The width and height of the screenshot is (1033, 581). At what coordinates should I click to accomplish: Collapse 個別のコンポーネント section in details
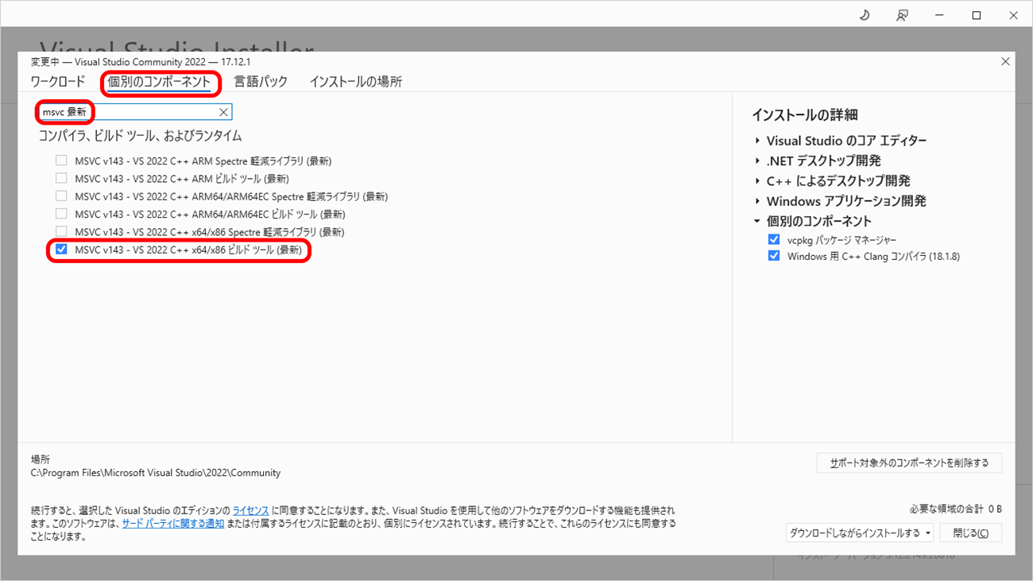pyautogui.click(x=758, y=221)
